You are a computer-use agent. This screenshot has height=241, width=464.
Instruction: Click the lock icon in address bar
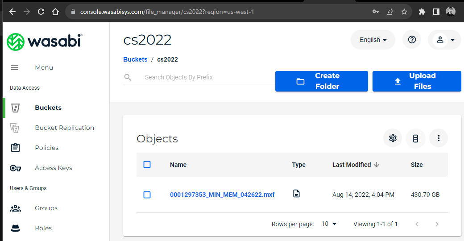pyautogui.click(x=73, y=12)
